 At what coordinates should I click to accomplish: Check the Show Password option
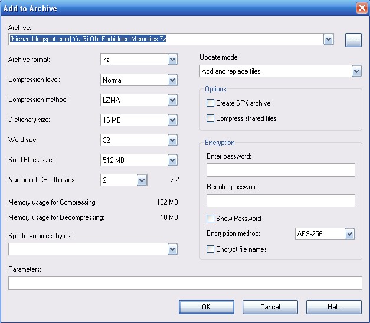coord(211,219)
